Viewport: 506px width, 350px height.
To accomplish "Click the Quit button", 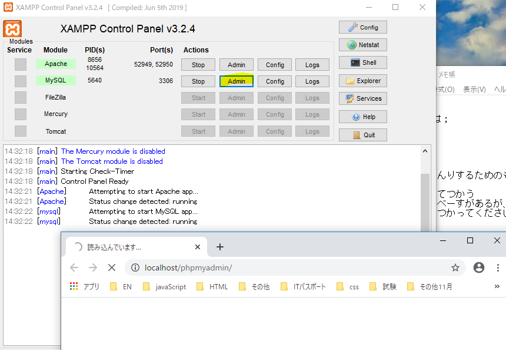I will click(x=362, y=135).
